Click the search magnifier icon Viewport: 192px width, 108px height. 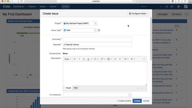coord(161,7)
